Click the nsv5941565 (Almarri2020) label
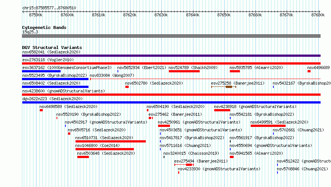331x187 pixels. [256, 153]
